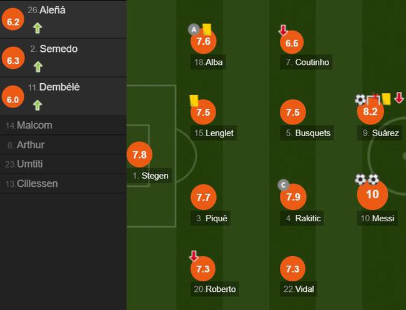Open Umtiti in the substitutes list
406x310 pixels.
(x=63, y=164)
